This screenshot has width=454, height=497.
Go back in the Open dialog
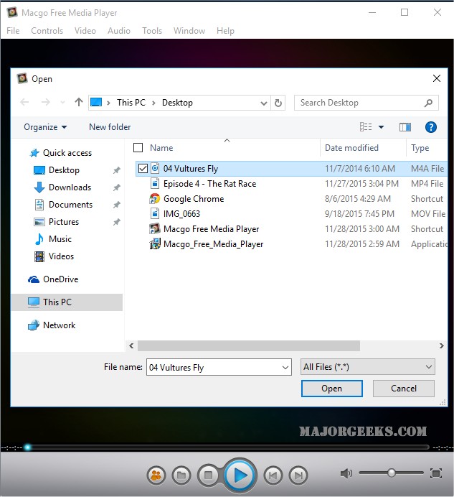tap(24, 103)
